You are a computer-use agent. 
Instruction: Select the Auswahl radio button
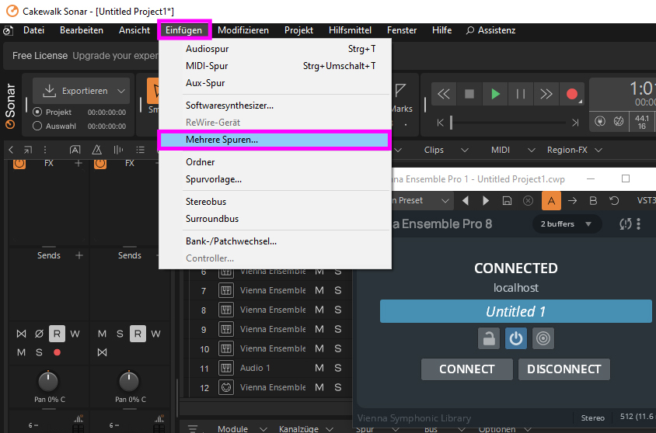pos(37,126)
